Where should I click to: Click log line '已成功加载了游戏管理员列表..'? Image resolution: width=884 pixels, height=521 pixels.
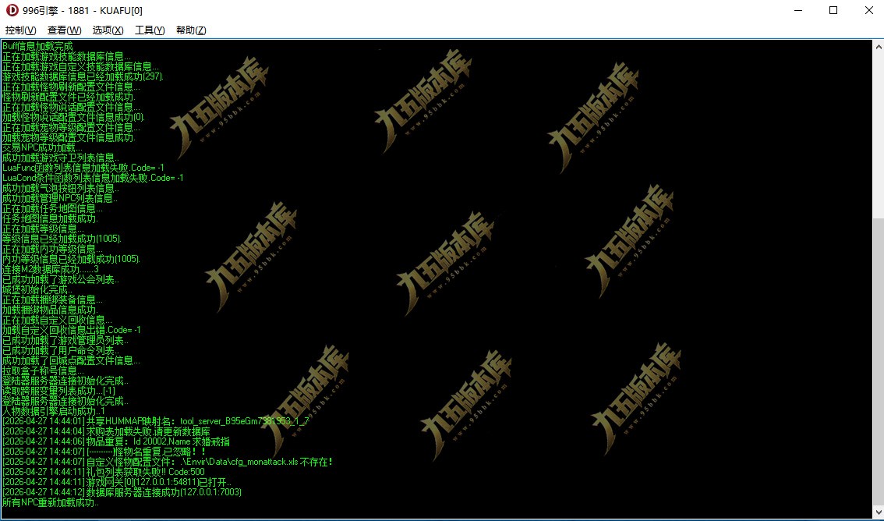tap(65, 341)
